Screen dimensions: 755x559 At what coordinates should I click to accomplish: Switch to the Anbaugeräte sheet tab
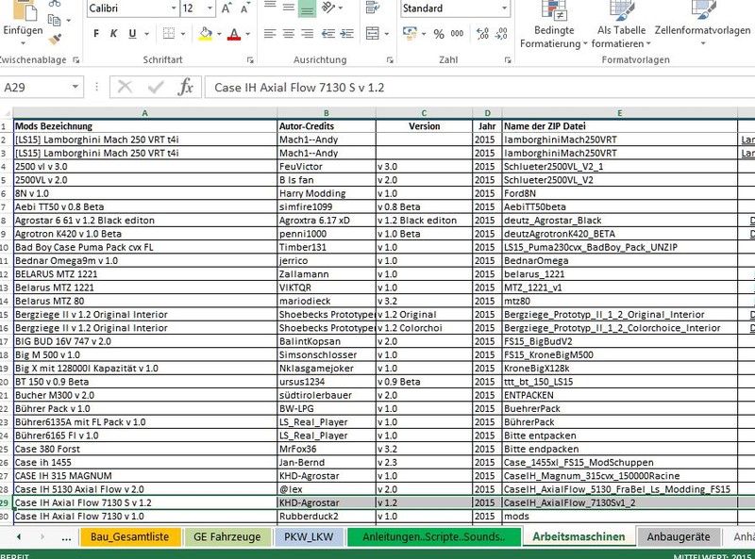coord(679,537)
